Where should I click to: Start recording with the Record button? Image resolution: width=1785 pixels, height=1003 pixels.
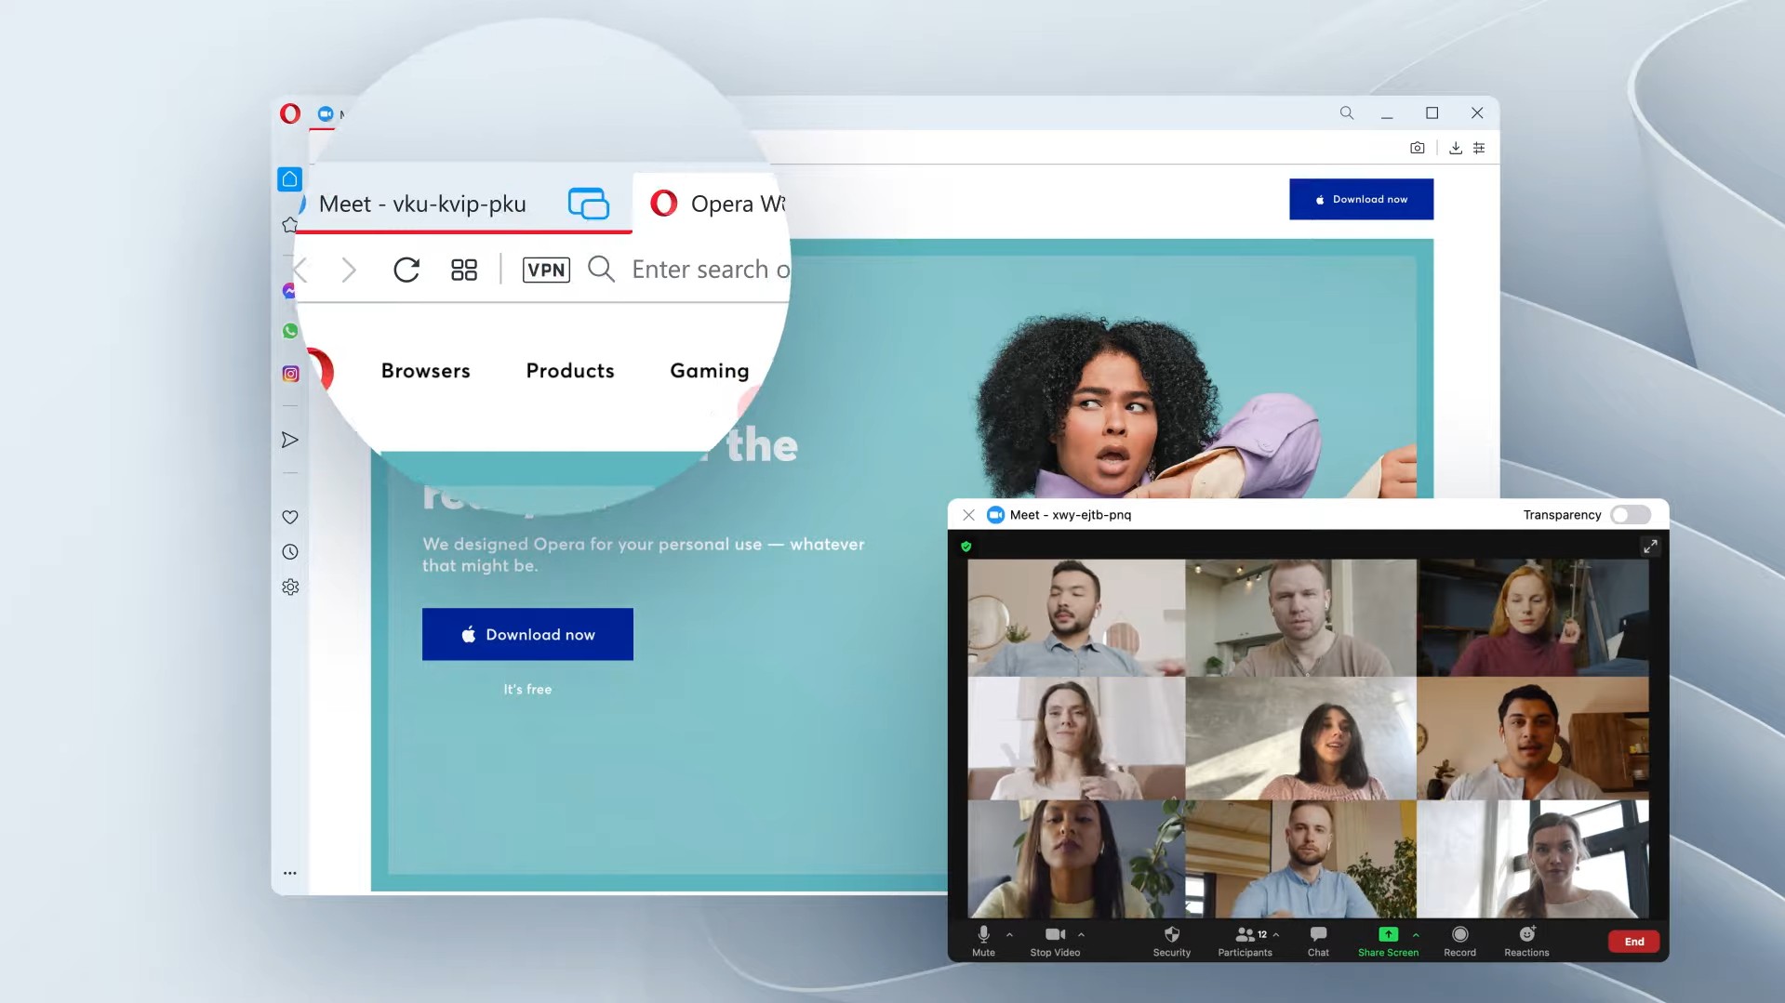[1459, 941]
